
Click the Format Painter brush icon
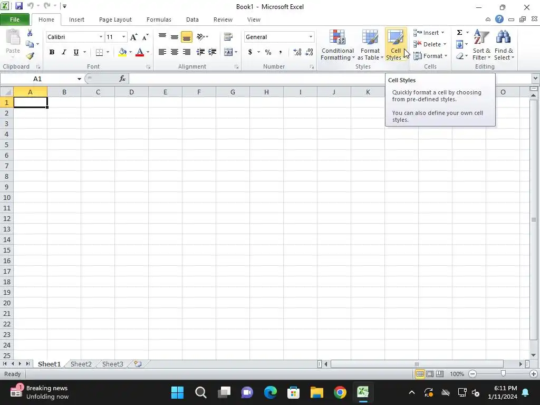click(30, 56)
